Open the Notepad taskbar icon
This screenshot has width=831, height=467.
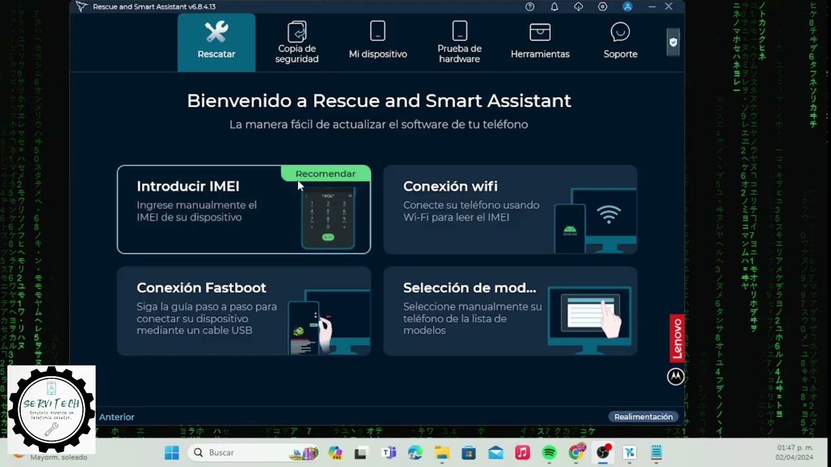[x=656, y=453]
